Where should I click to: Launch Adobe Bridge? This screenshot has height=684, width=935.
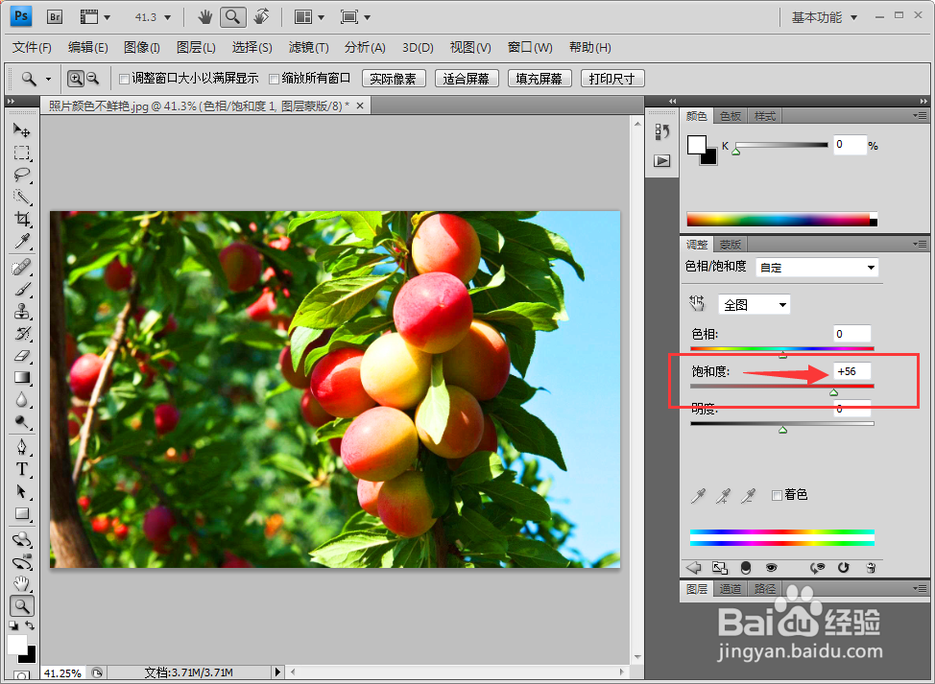point(55,16)
